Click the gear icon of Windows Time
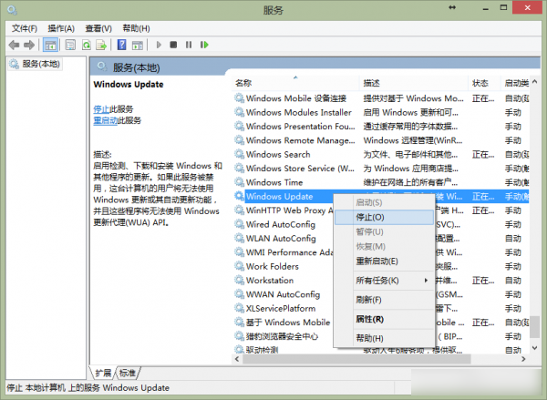Screen dimensions: 547x400 (x=239, y=182)
